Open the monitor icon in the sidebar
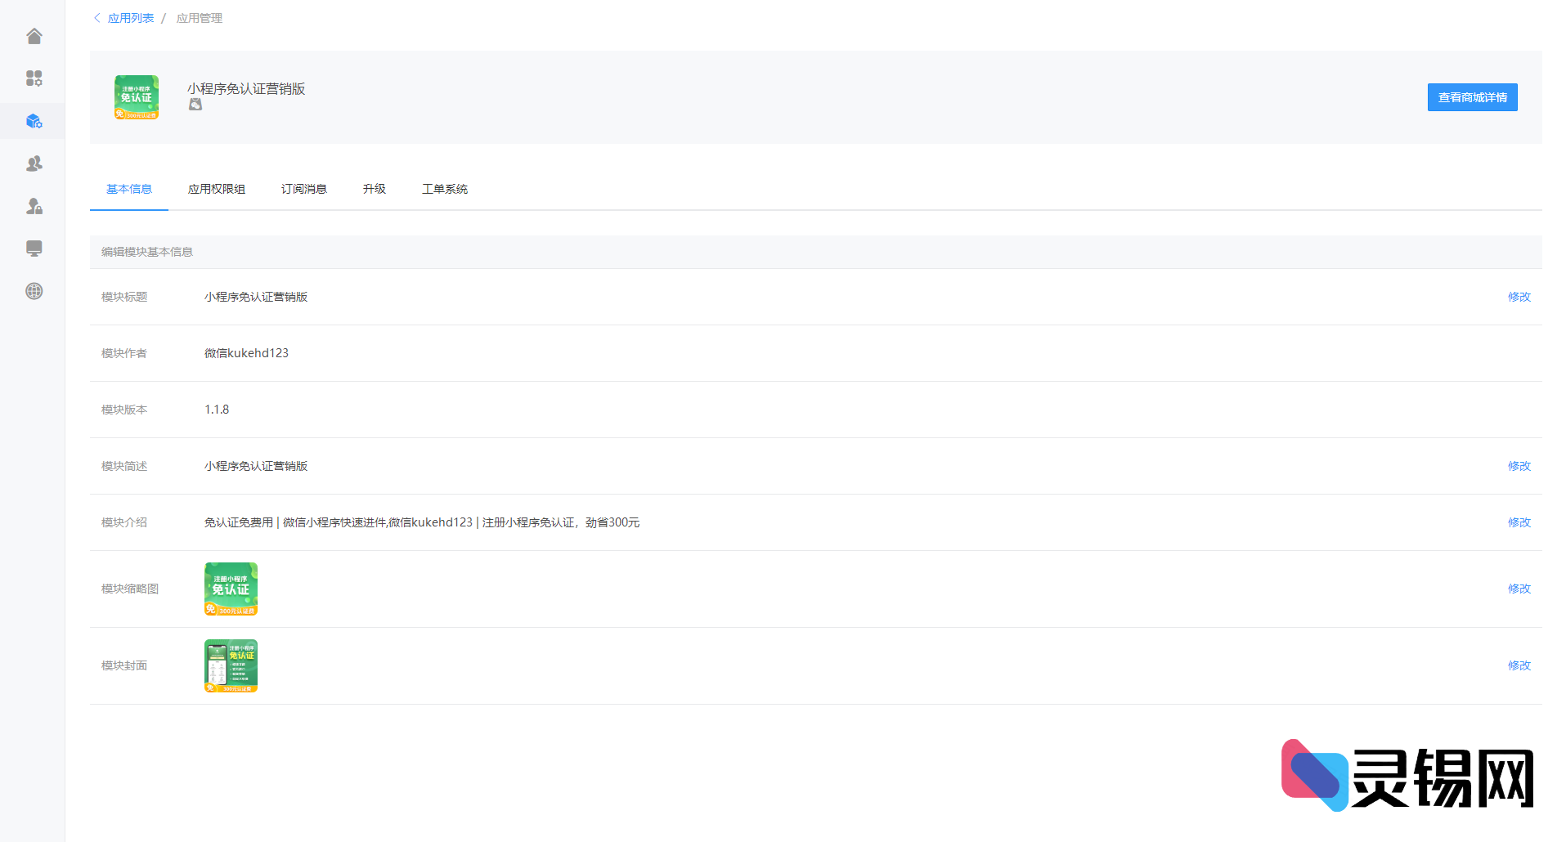The width and height of the screenshot is (1566, 842). [34, 249]
